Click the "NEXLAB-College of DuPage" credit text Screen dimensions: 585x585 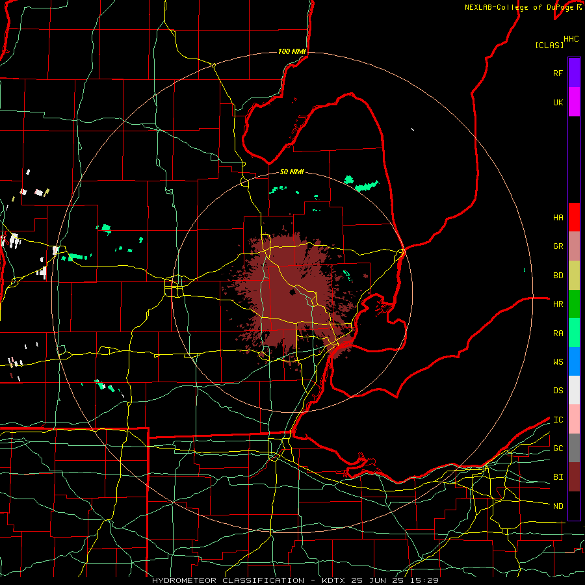click(x=519, y=7)
